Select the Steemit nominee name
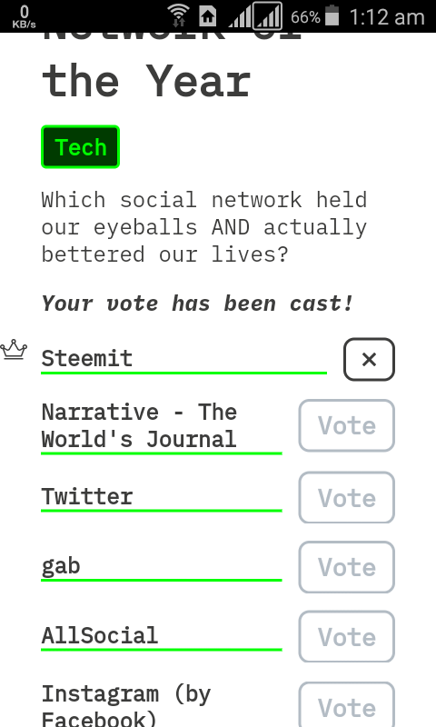 pos(87,358)
